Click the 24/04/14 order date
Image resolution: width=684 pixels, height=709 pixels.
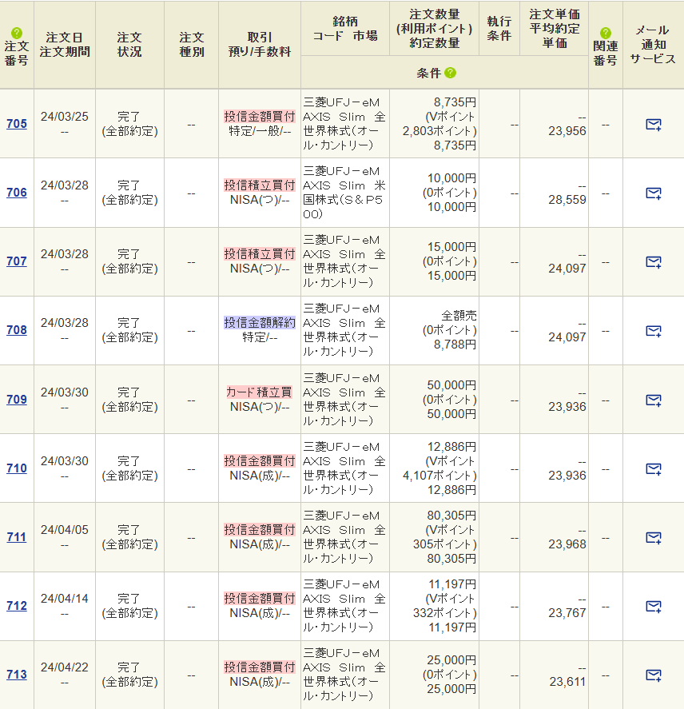coord(65,599)
